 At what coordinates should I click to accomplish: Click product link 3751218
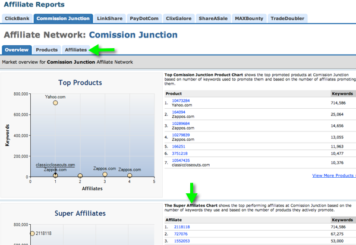(179, 153)
